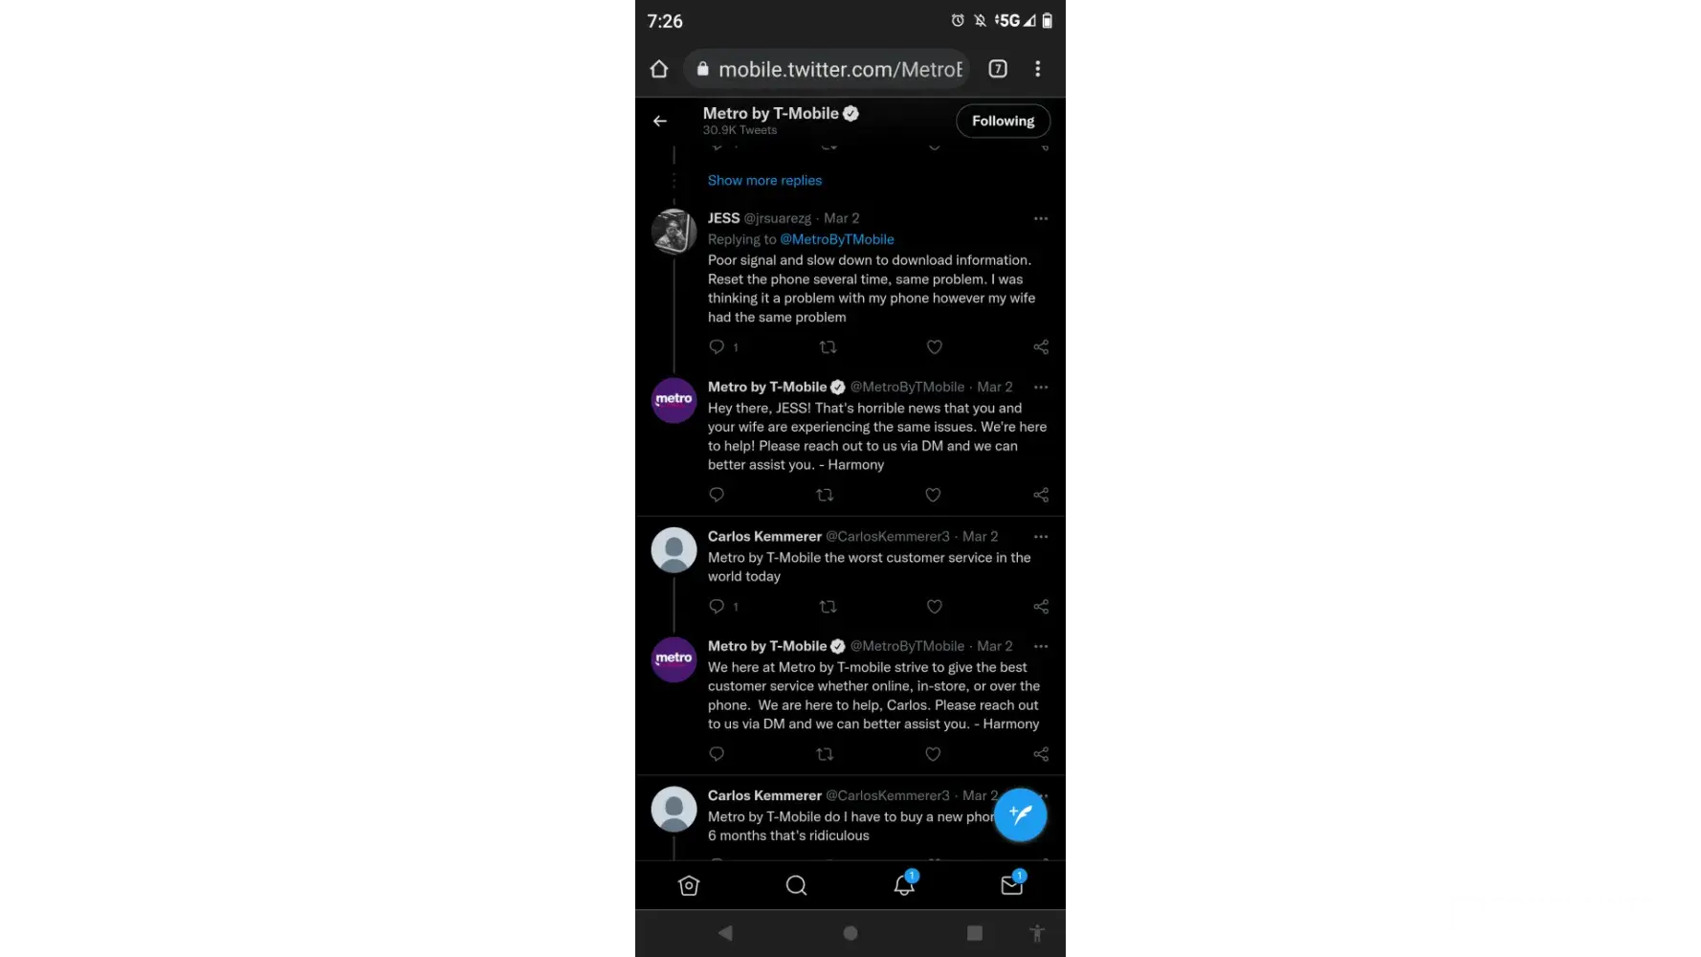This screenshot has height=957, width=1701.
Task: Like JESS's poor signal tweet
Action: 935,347
